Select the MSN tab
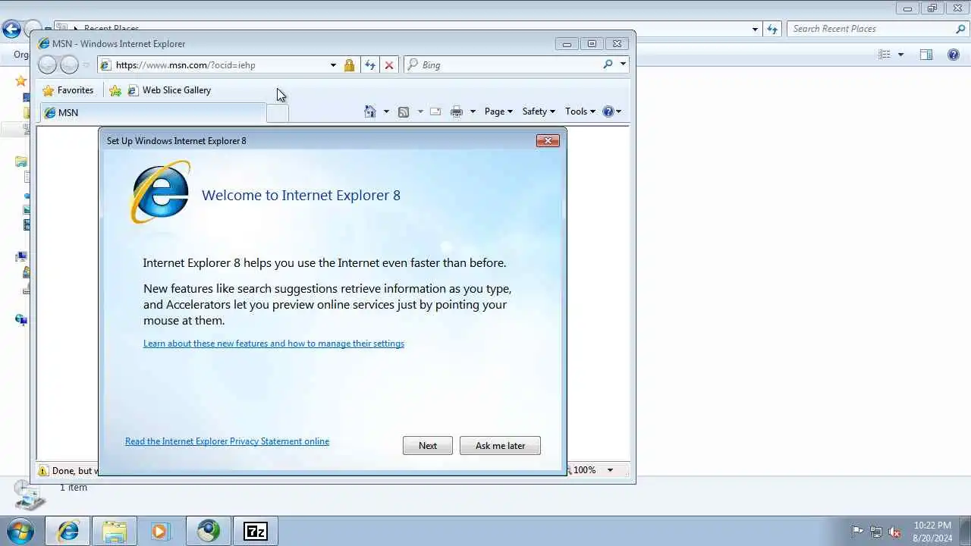This screenshot has width=971, height=546. [x=152, y=113]
